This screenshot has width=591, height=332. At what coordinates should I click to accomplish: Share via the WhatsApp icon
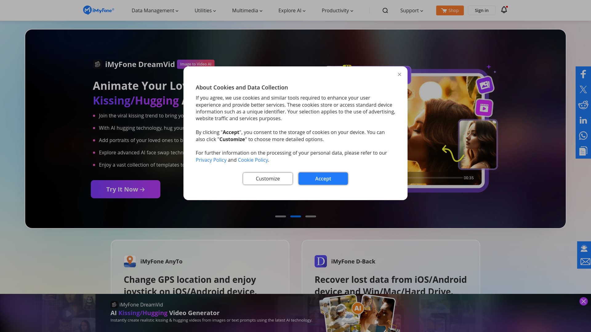coord(583,135)
